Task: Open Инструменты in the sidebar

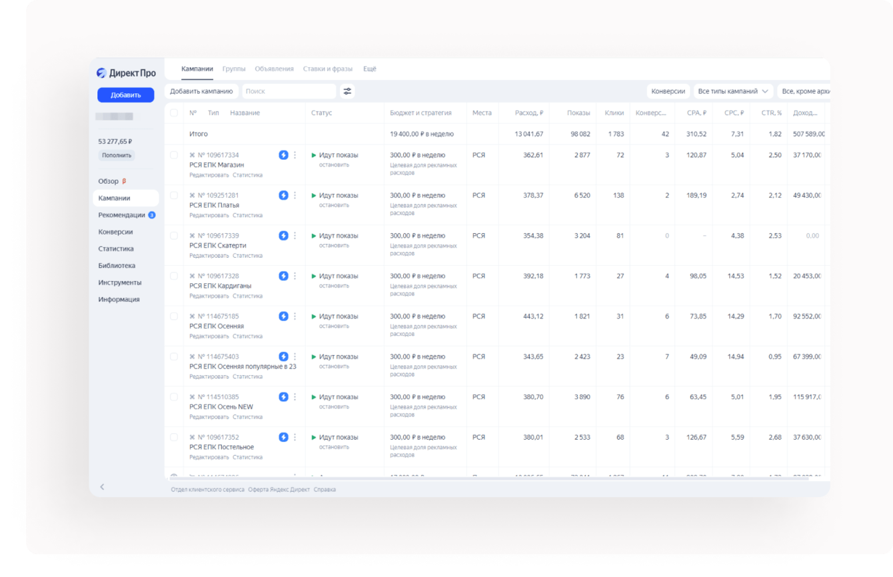Action: tap(120, 283)
